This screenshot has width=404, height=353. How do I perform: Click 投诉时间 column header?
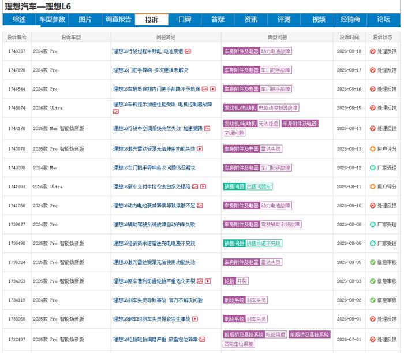(349, 38)
